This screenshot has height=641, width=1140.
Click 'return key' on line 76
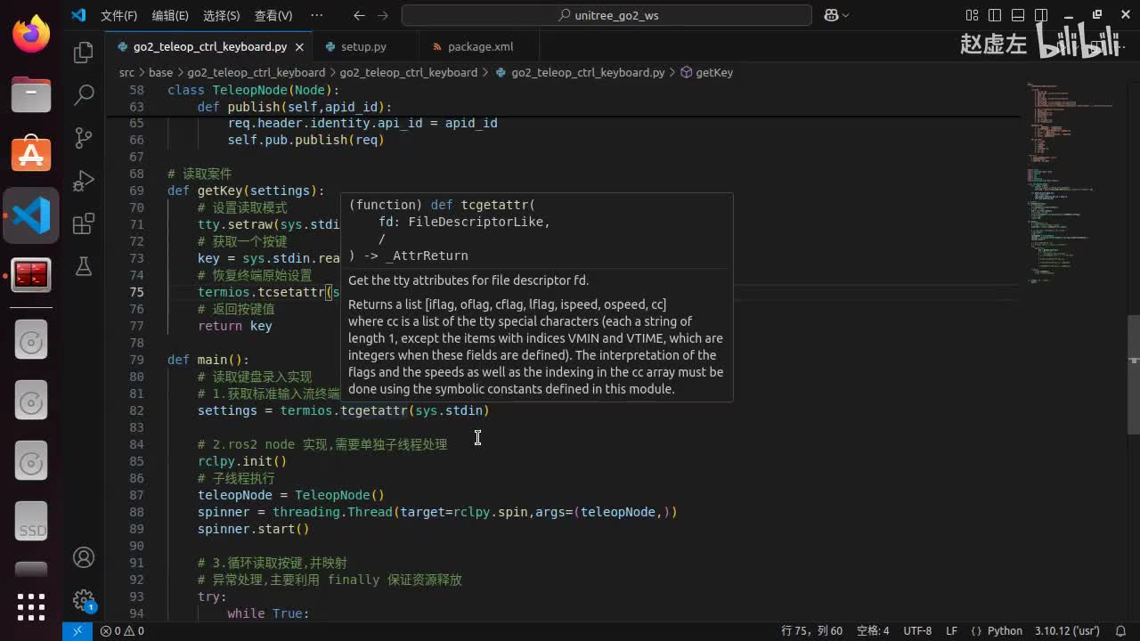click(x=235, y=326)
